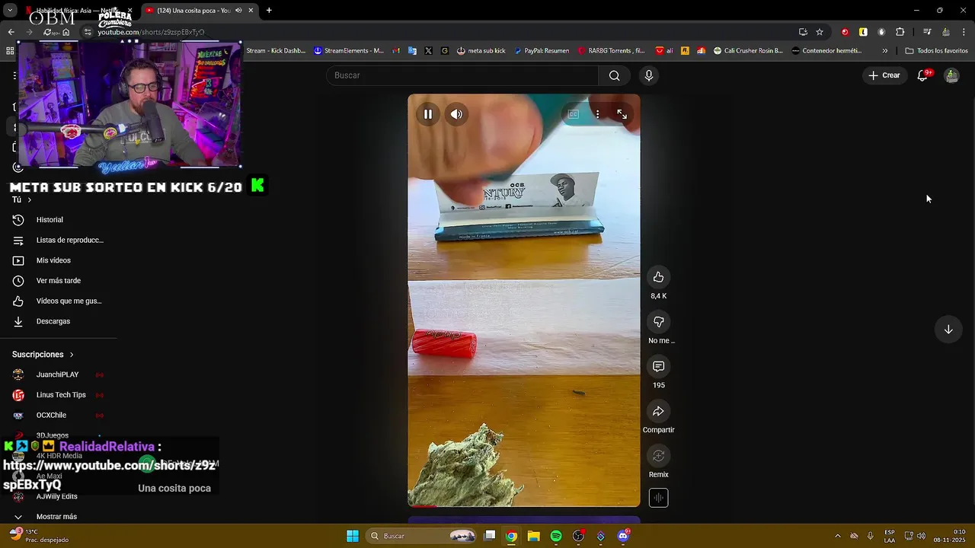Image resolution: width=975 pixels, height=548 pixels.
Task: Open Historial in the sidebar
Action: 50,220
